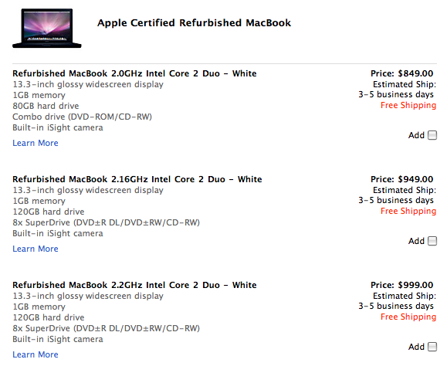Click the black MacBook product thumbnail

[x=47, y=29]
